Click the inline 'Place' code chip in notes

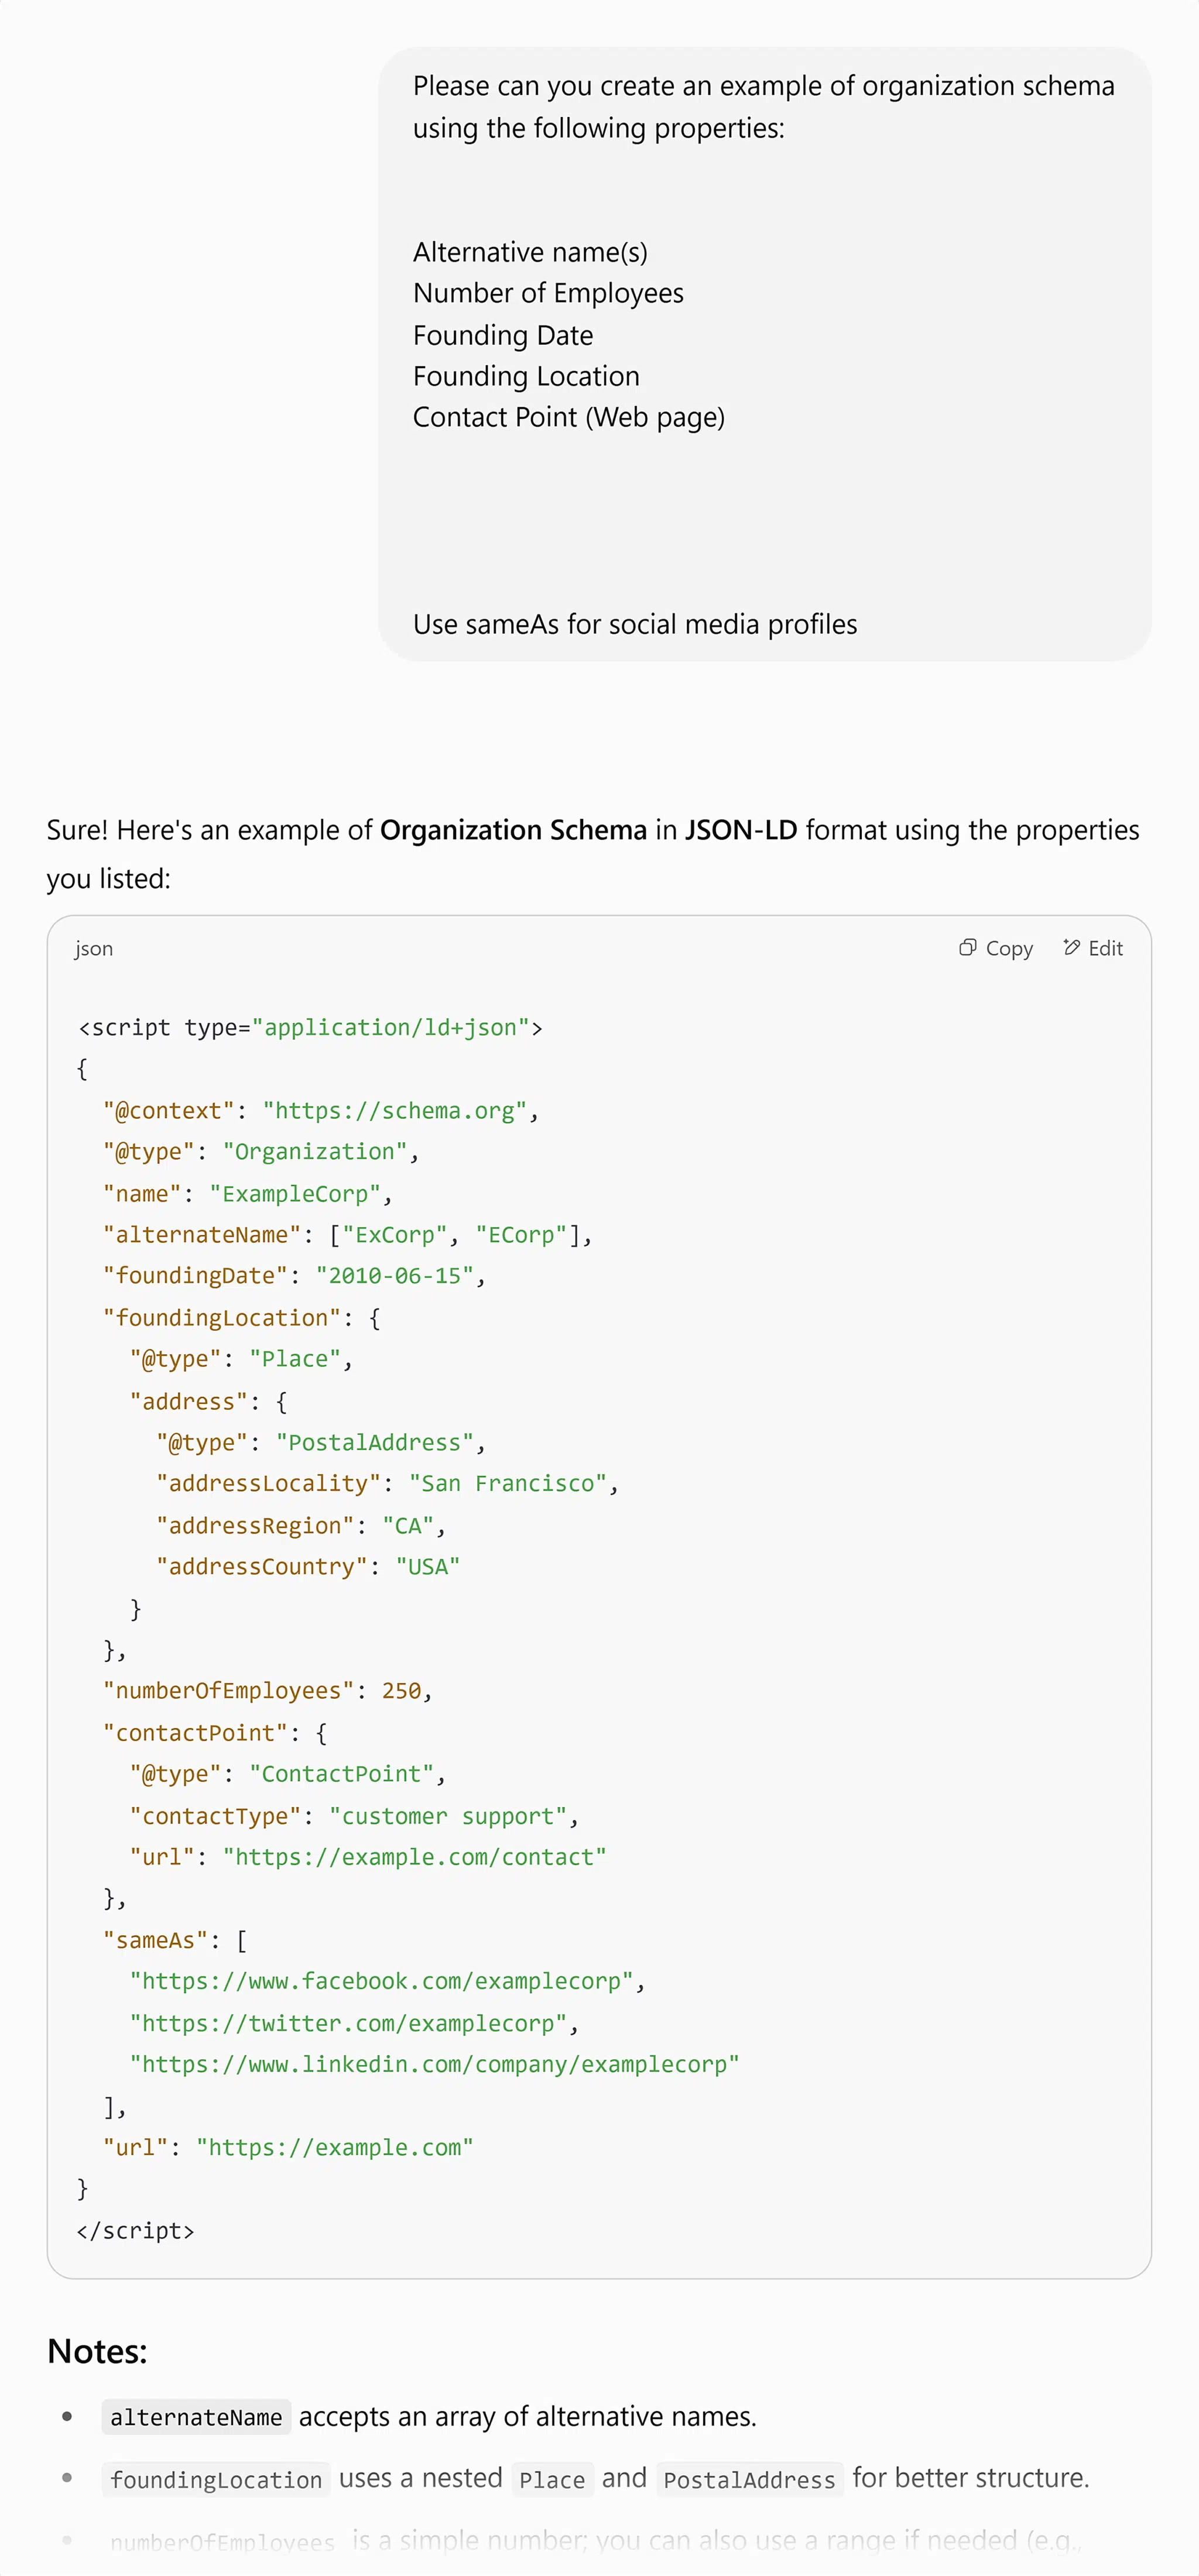(553, 2479)
